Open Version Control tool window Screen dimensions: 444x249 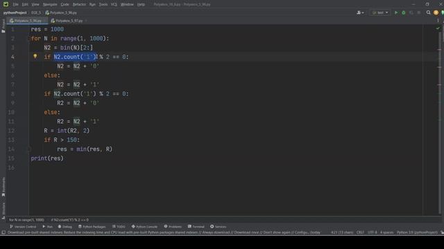point(23,226)
